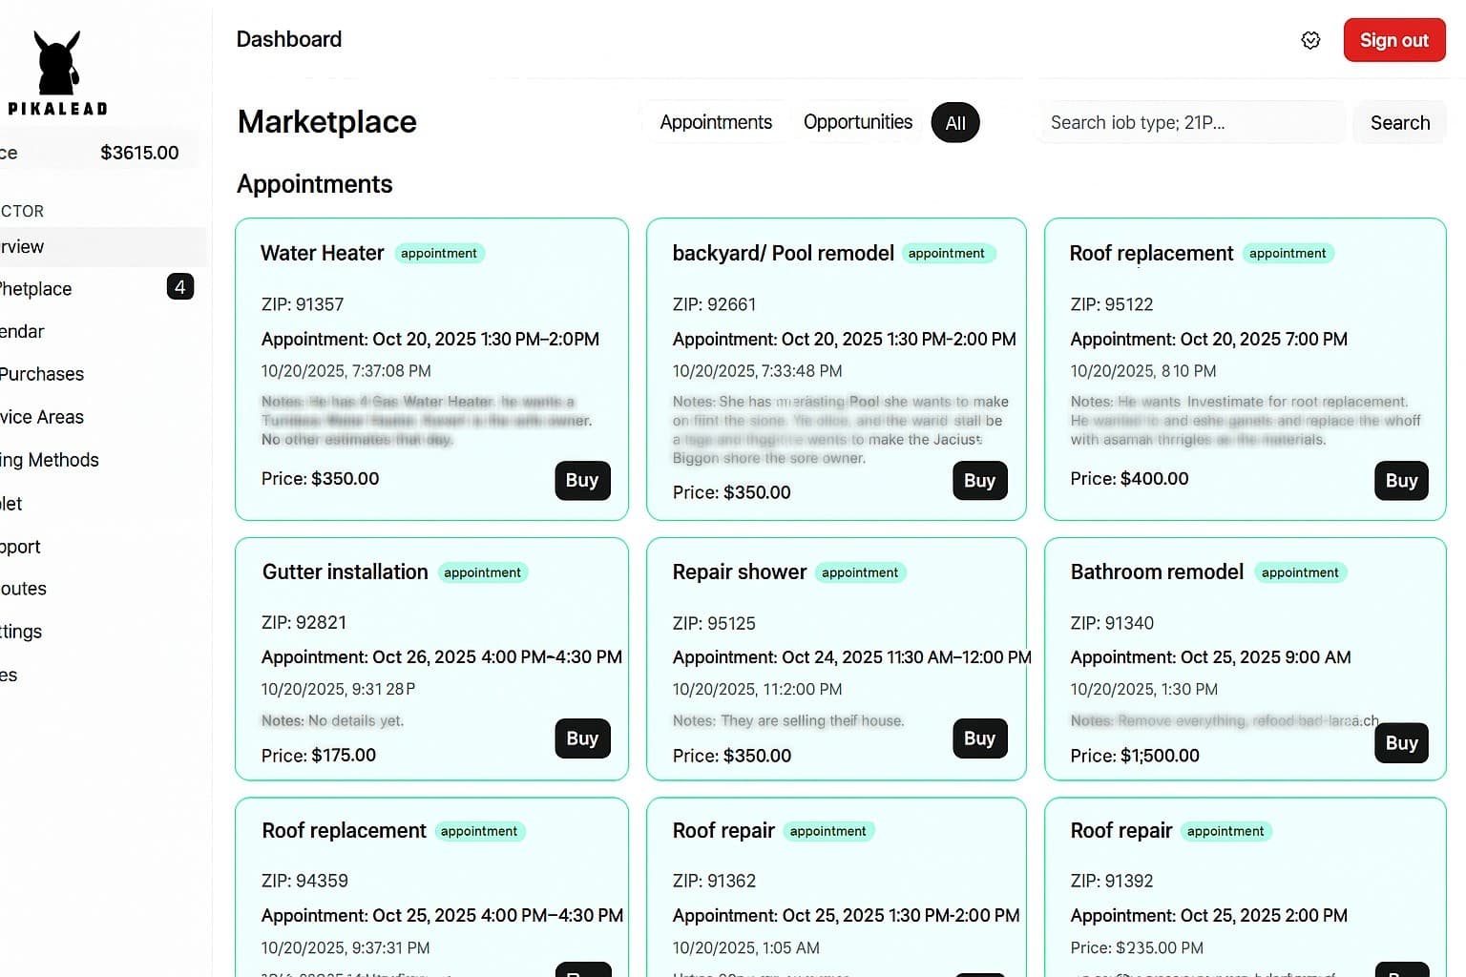
Task: Switch to the Opportunities filter tab
Action: point(856,122)
